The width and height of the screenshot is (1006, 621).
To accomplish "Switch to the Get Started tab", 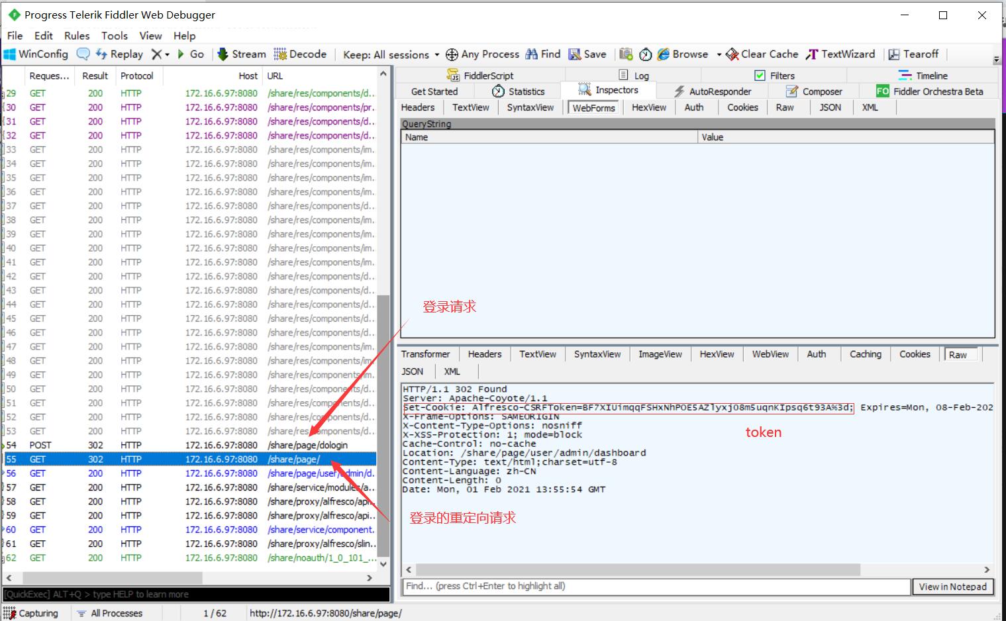I will point(434,91).
